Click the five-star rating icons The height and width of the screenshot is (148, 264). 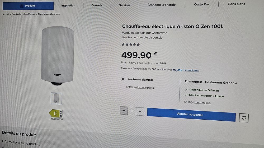[131, 45]
